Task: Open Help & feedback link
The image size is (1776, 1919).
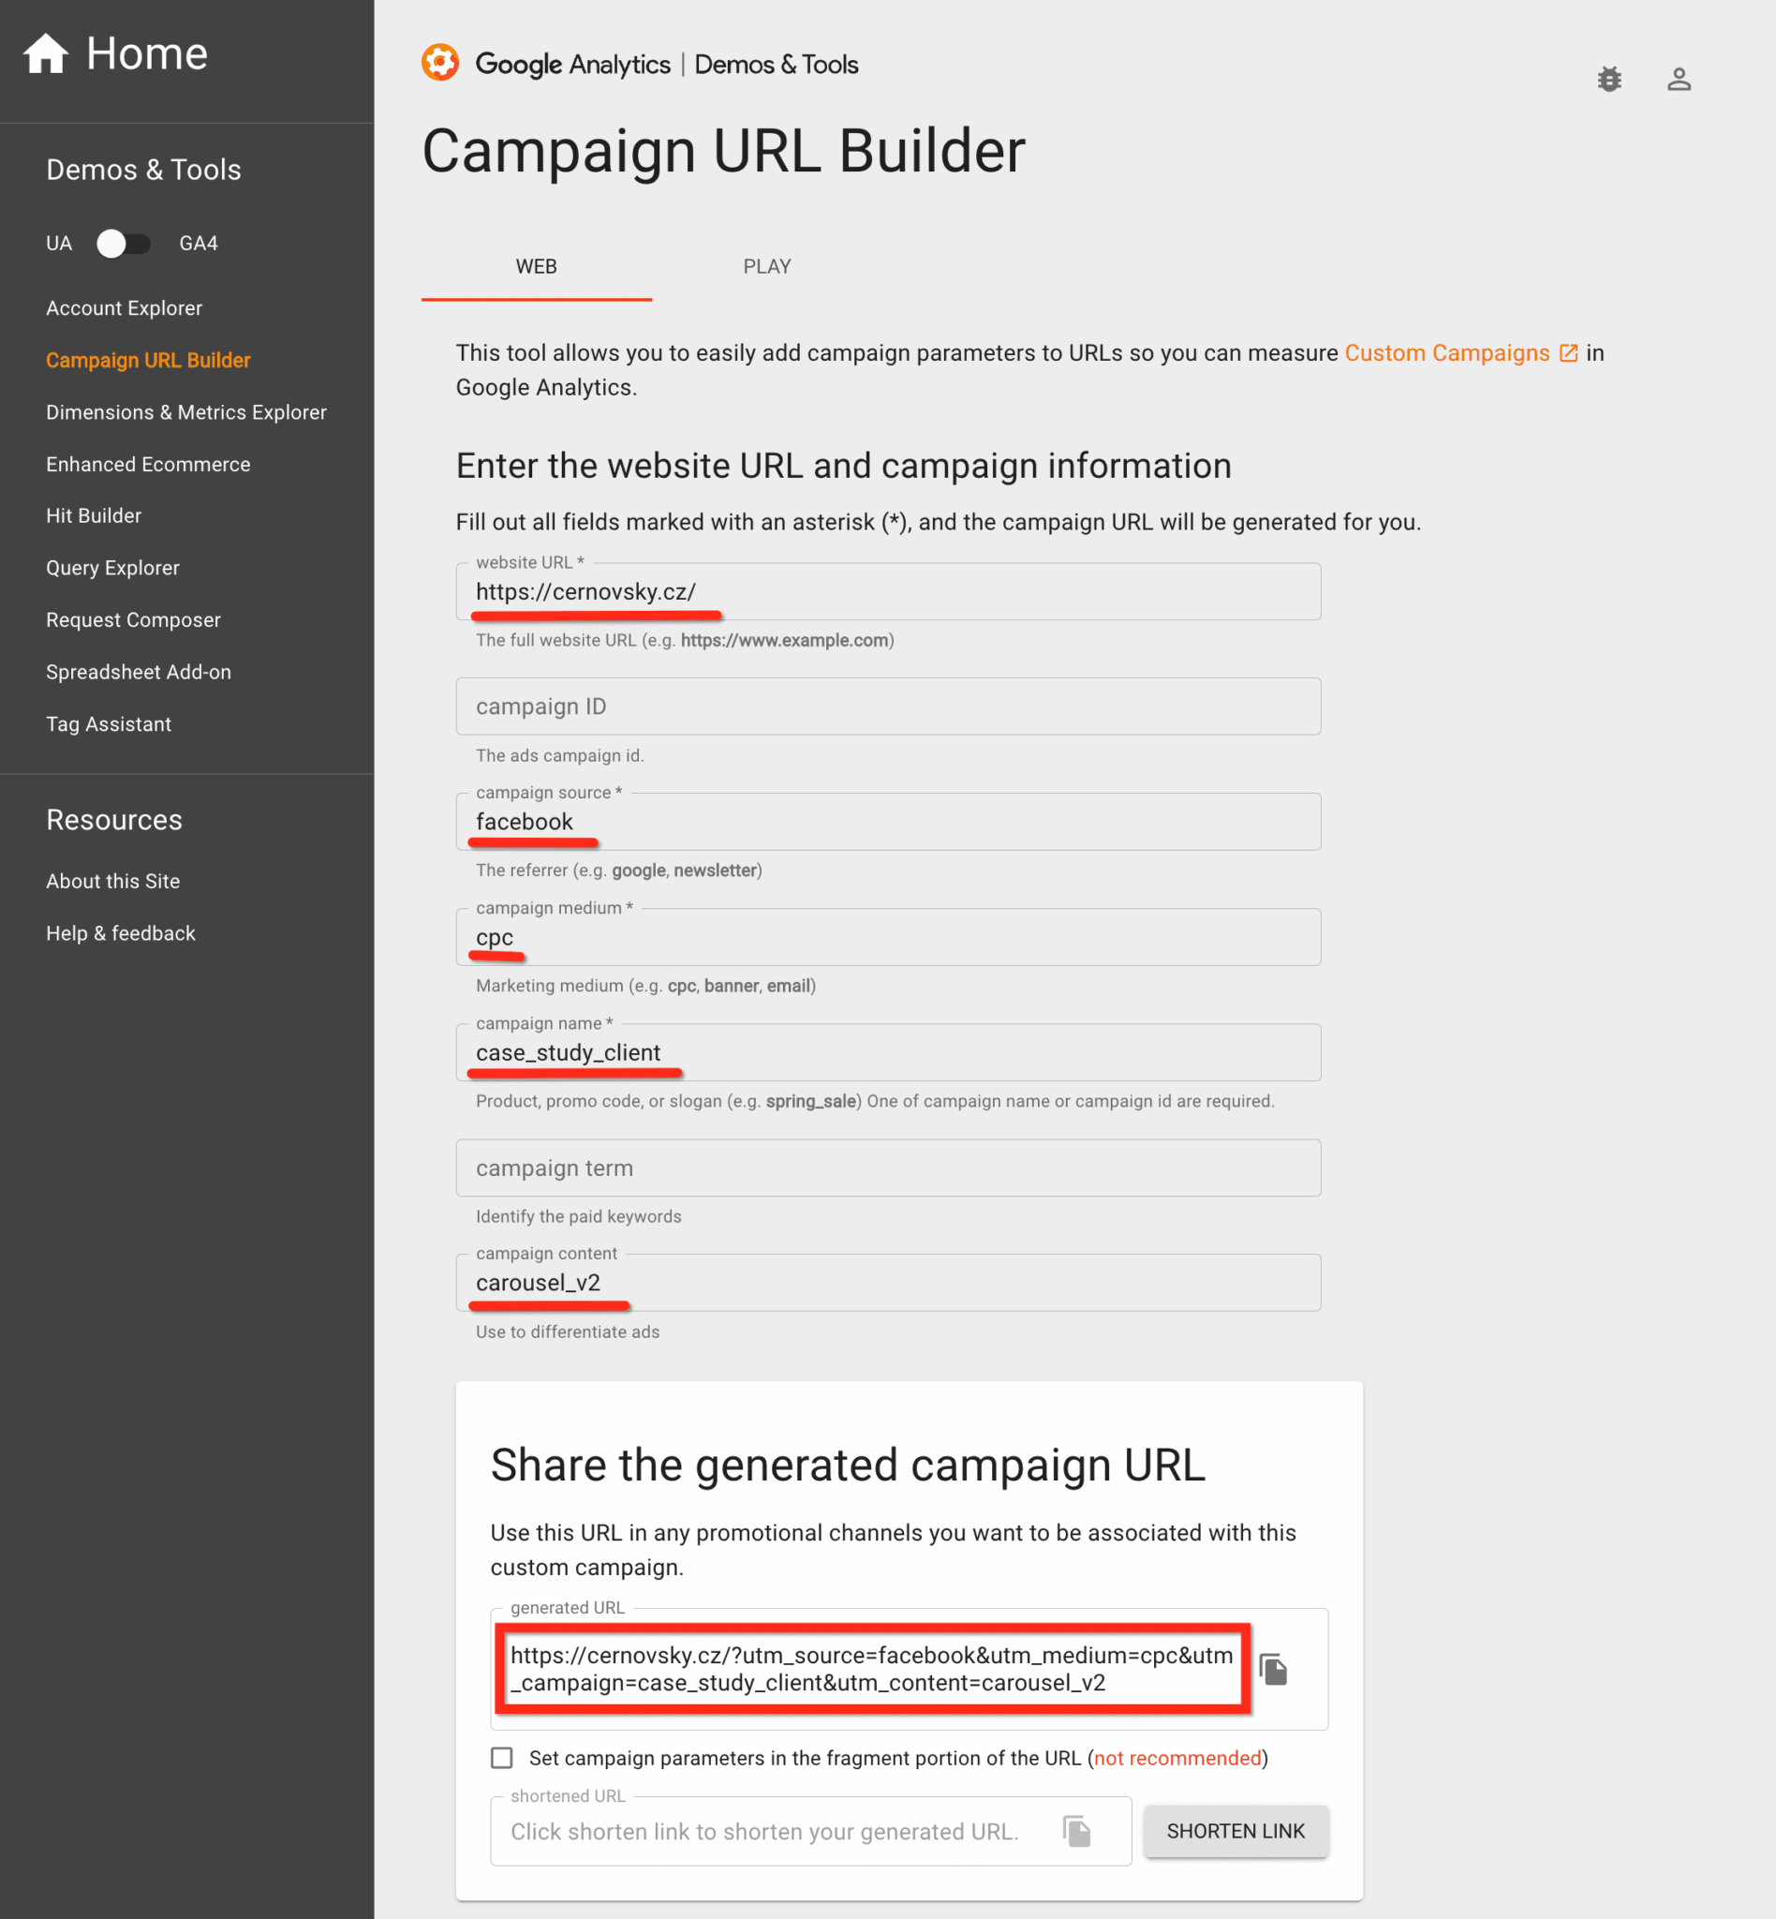Action: (x=120, y=933)
